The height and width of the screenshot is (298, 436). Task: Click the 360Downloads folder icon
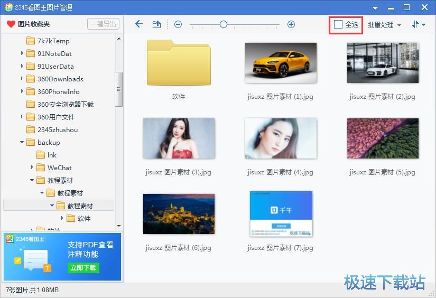click(31, 79)
